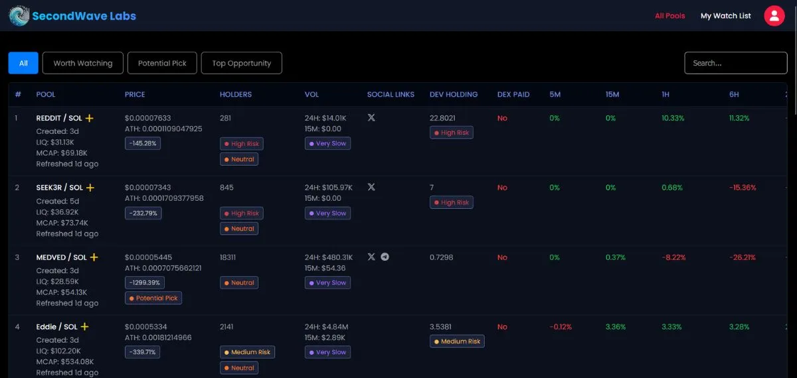797x378 pixels.
Task: Sort by the 1H column header
Action: tap(665, 94)
